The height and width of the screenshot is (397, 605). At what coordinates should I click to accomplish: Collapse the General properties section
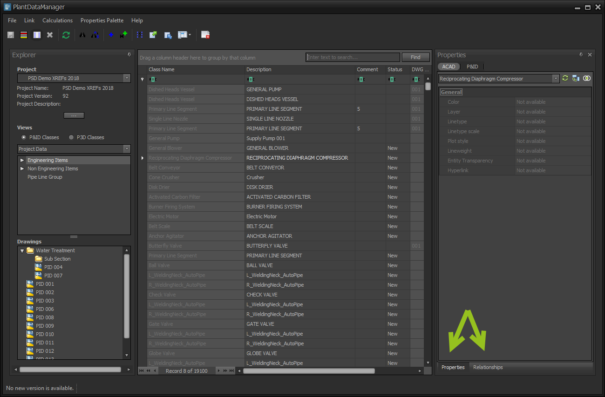pos(451,92)
